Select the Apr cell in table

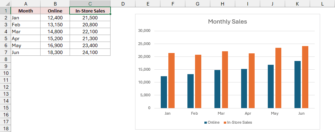[26, 38]
